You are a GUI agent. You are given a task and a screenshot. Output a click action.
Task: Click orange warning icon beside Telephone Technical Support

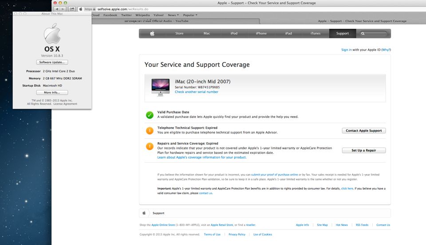(150, 131)
